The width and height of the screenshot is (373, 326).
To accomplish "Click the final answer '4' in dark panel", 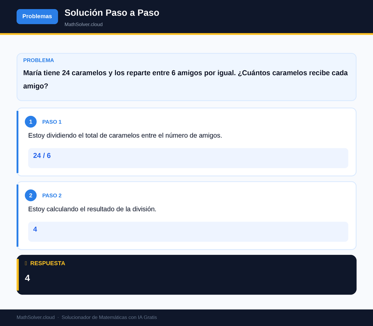I will (x=27, y=278).
